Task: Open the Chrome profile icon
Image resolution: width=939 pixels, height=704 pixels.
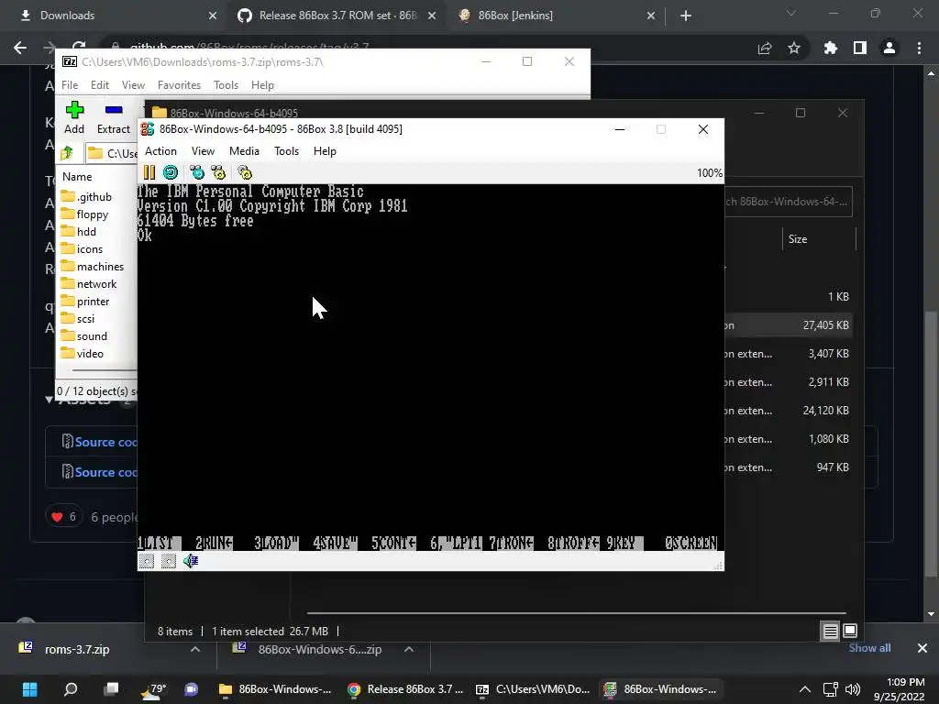Action: [x=889, y=48]
